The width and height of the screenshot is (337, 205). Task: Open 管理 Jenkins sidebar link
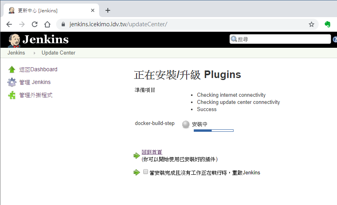click(35, 82)
